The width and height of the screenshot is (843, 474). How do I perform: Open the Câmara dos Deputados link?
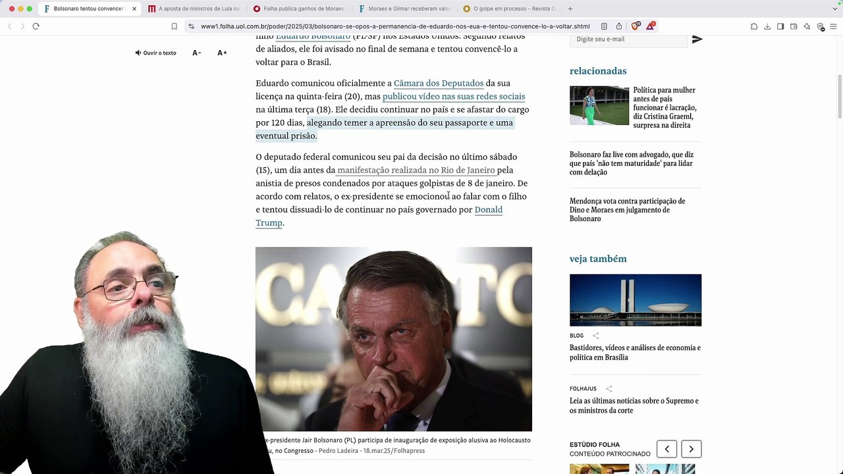(439, 84)
